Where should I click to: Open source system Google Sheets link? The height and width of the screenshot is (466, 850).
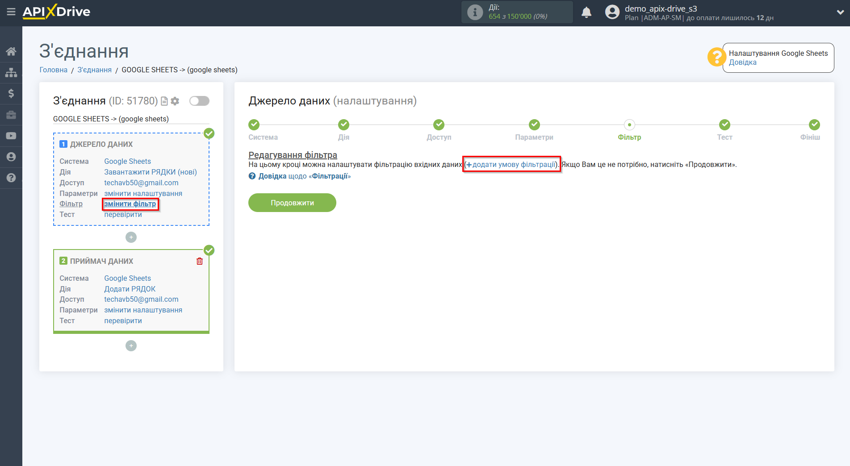(128, 162)
